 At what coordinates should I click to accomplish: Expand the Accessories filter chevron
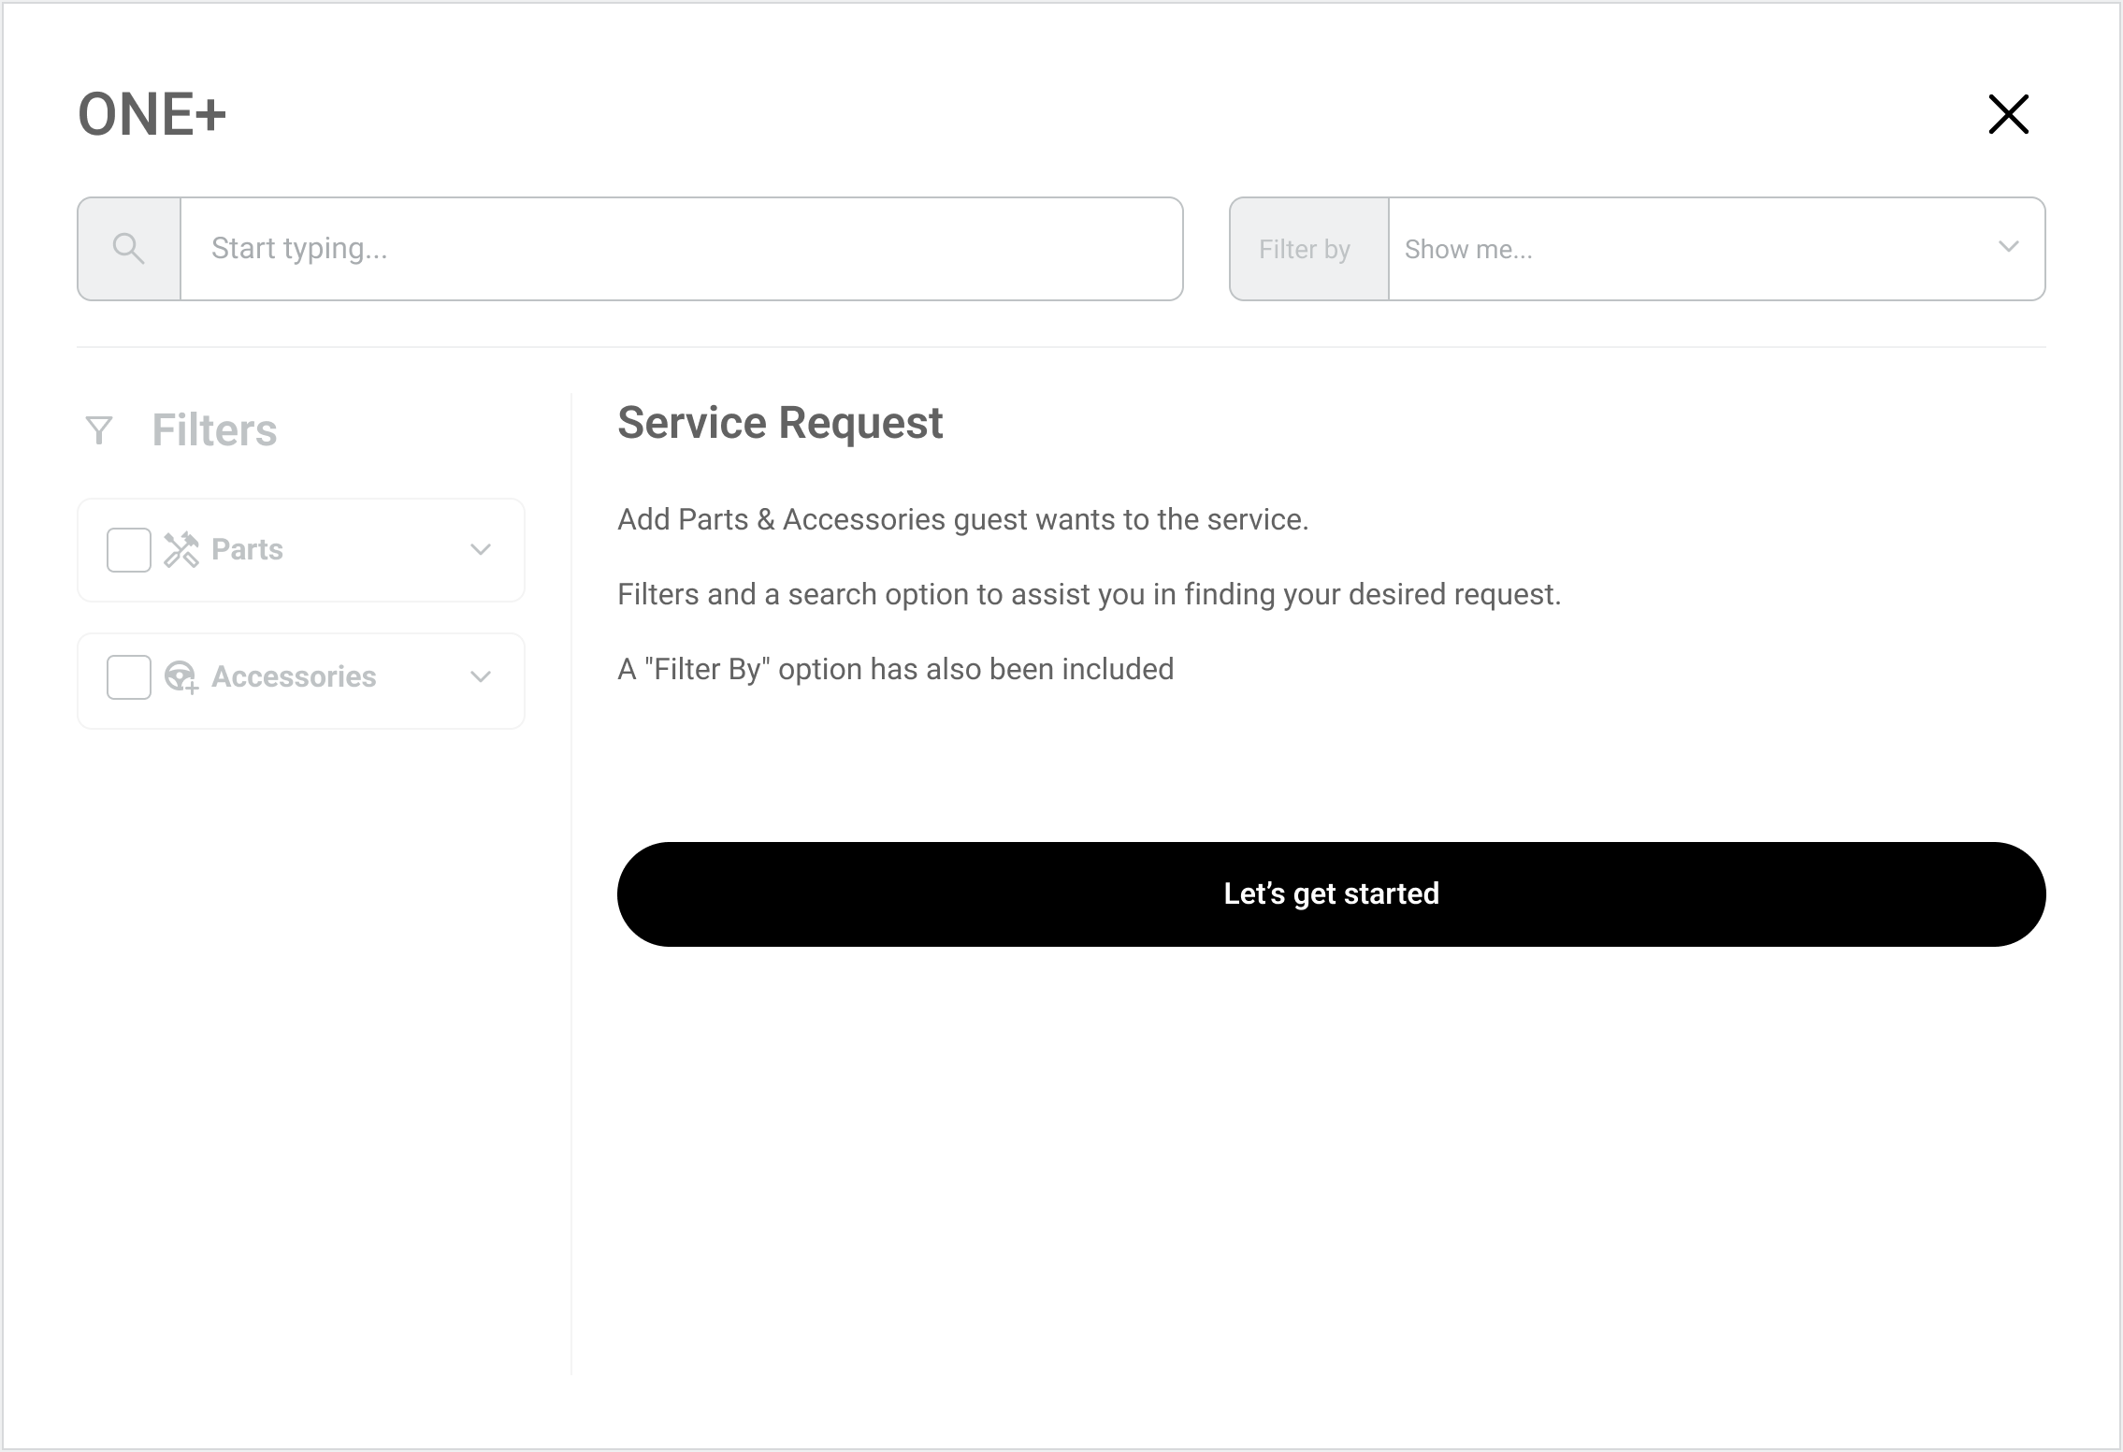click(481, 676)
